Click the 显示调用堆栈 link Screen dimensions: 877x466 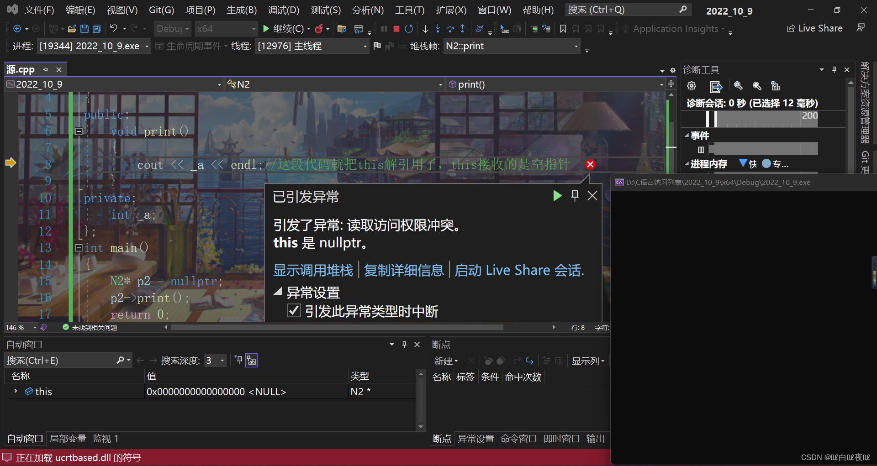(313, 270)
